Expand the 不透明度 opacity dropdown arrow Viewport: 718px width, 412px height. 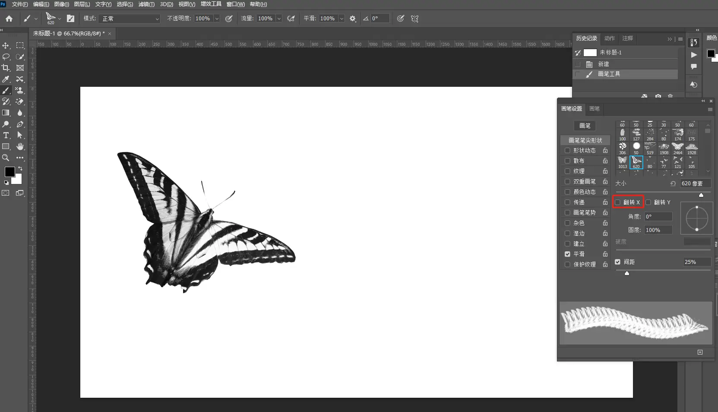pyautogui.click(x=217, y=19)
